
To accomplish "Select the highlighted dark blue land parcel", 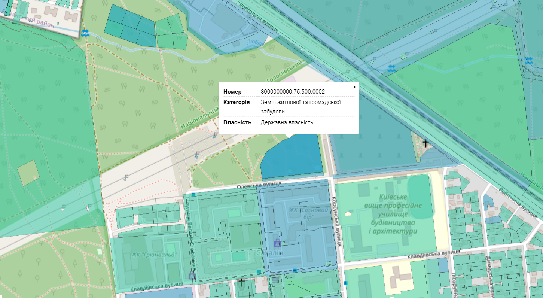I will 292,157.
